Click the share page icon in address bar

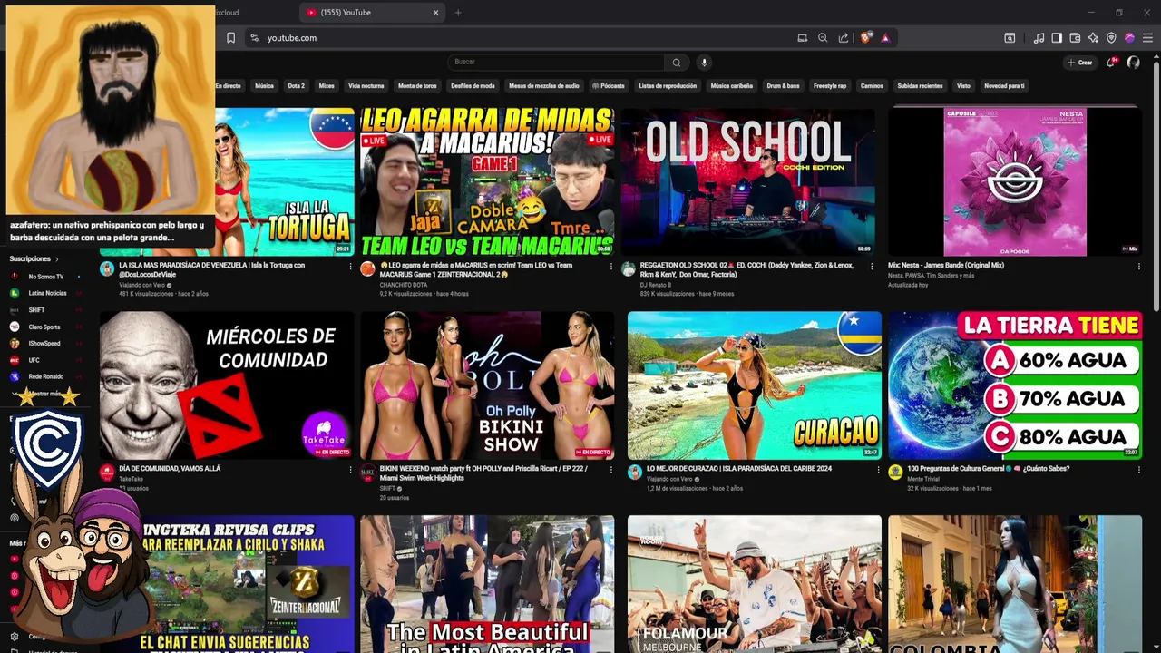[x=844, y=38]
